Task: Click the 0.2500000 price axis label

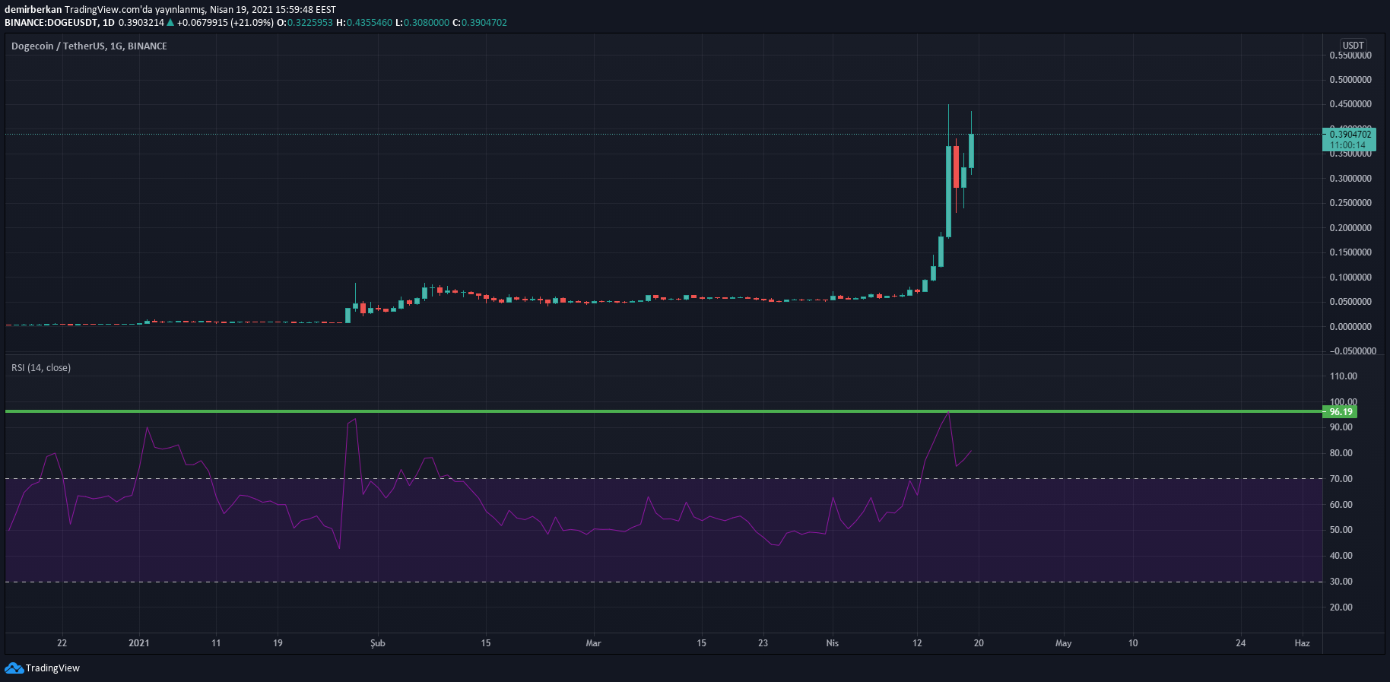Action: click(1350, 203)
